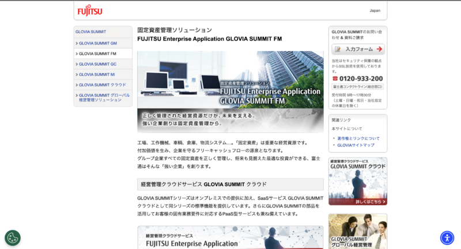Screen dimensions: 461x249
Task: Go to GLOVIA SUMMIT GC page
Action: tap(97, 64)
